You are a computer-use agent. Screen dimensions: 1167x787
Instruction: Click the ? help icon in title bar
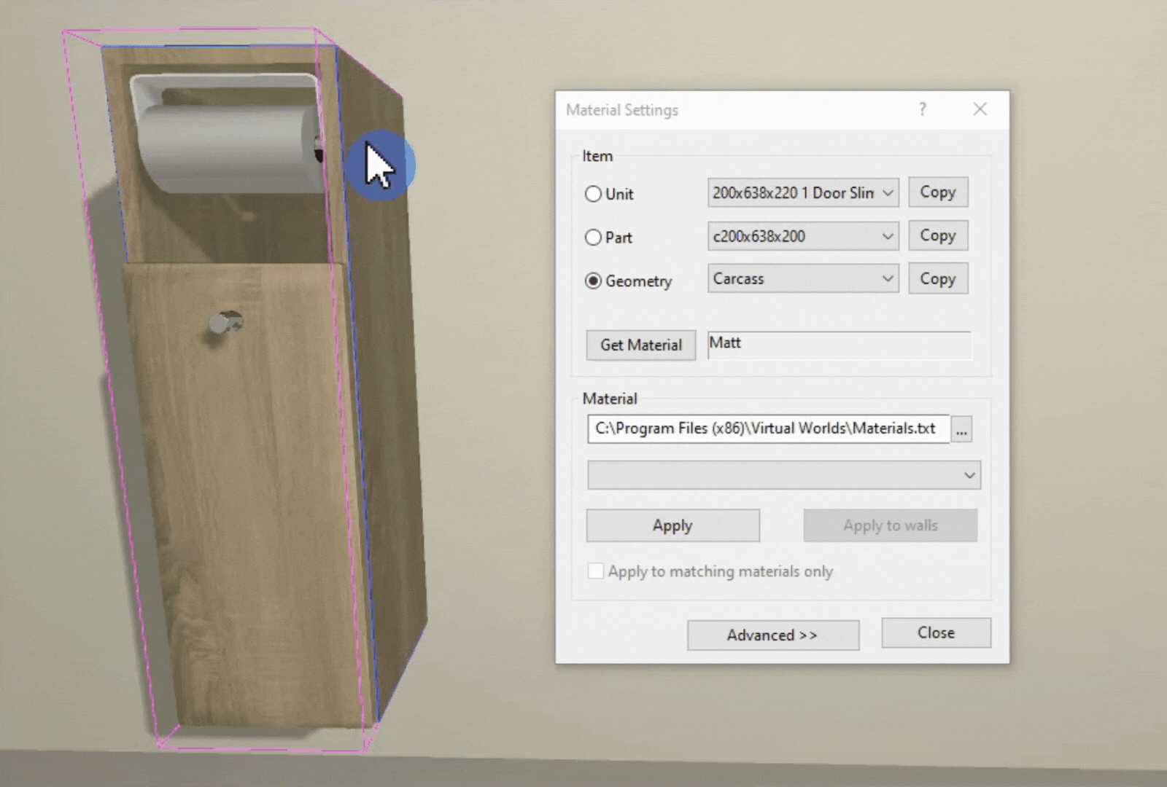point(923,109)
